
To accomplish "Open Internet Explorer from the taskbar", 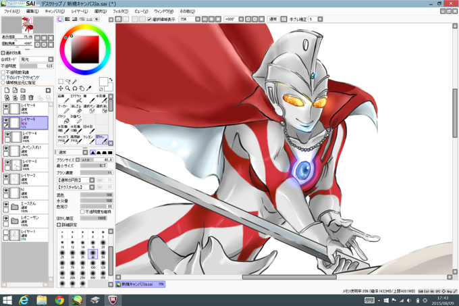I will tap(24, 300).
